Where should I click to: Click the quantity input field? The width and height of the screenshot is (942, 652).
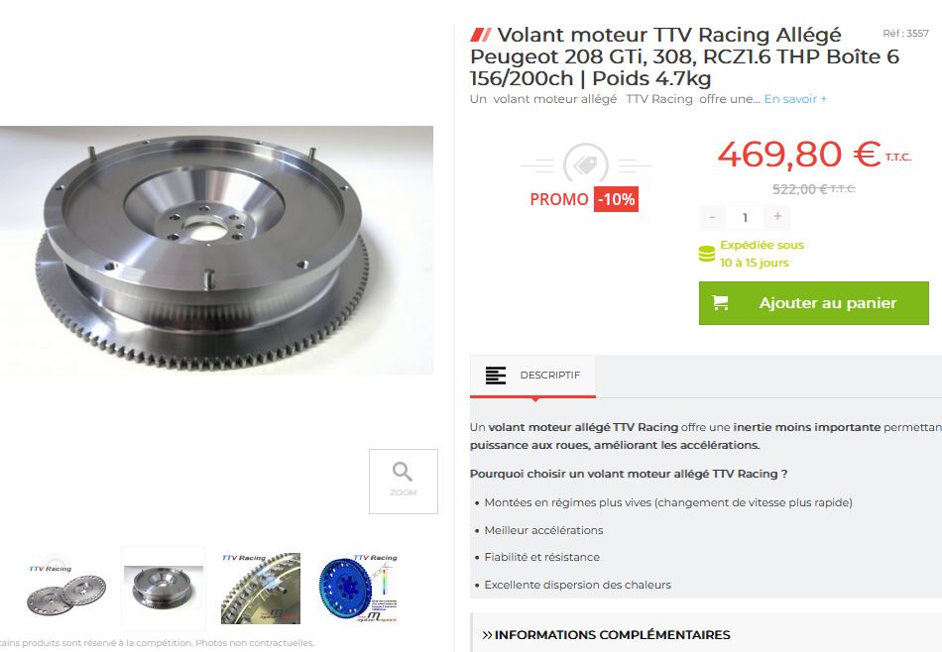click(x=745, y=217)
